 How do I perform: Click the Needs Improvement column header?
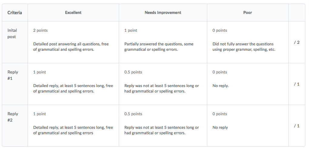click(163, 12)
